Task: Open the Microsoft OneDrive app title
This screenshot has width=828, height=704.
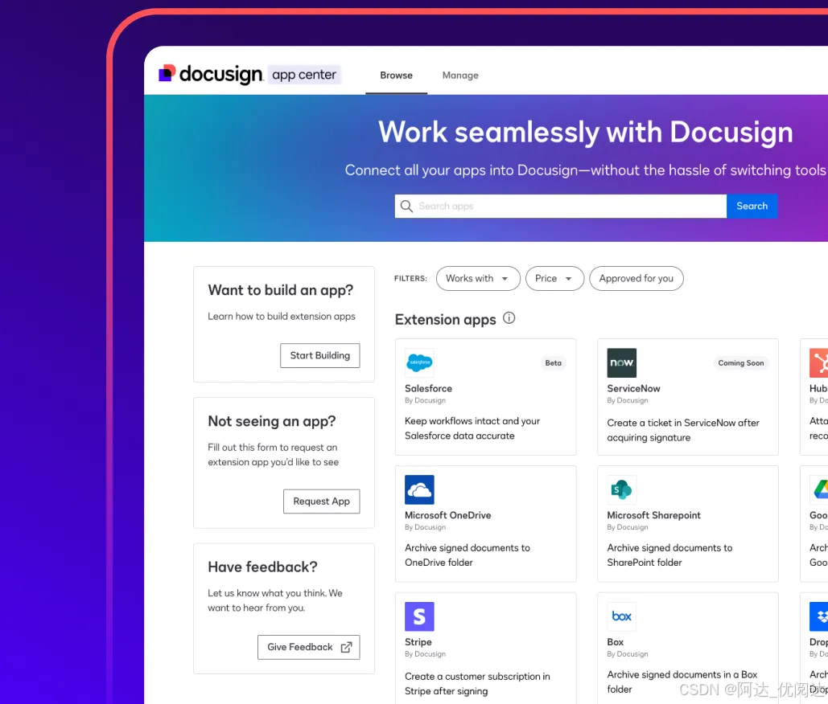Action: [447, 515]
